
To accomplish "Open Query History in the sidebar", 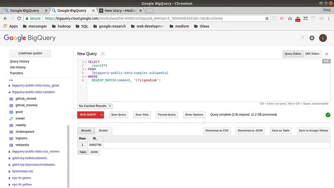I will (20, 61).
